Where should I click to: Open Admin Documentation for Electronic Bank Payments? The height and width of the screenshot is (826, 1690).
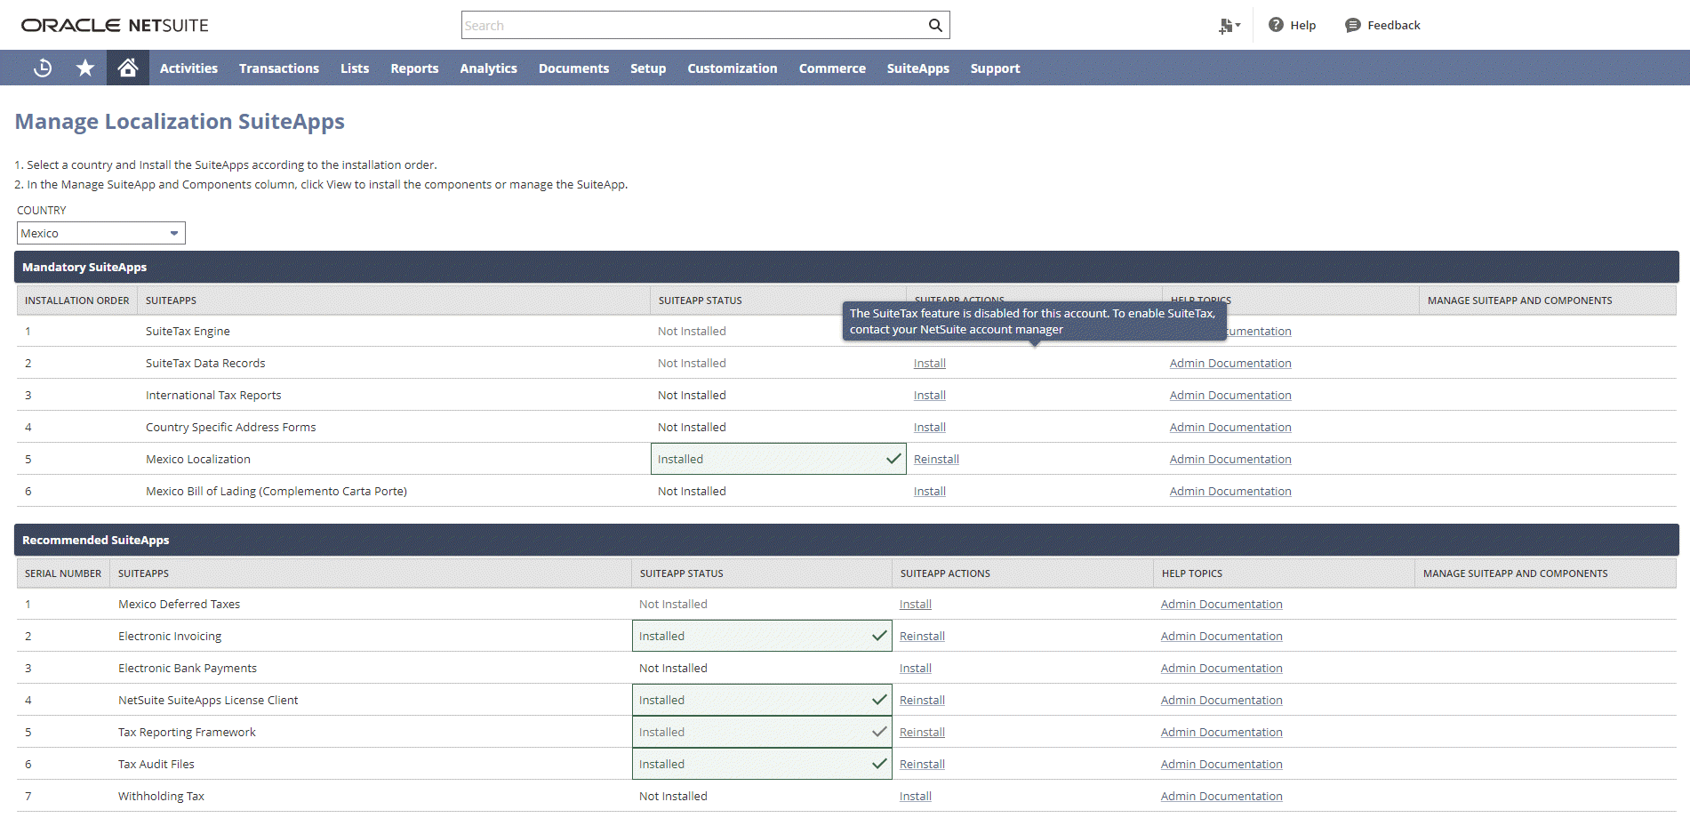tap(1221, 668)
